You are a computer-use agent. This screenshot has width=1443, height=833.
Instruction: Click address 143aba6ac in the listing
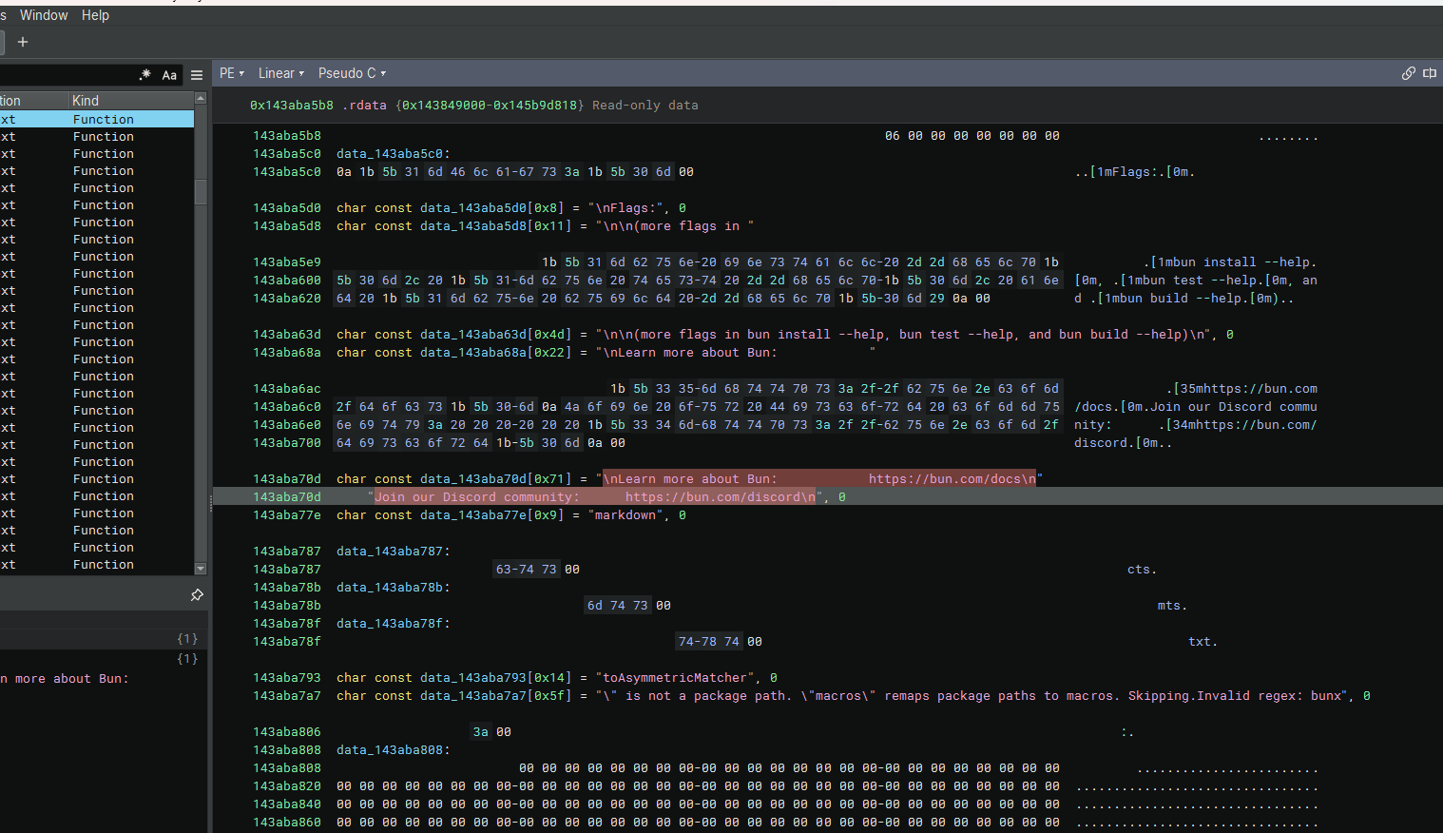(287, 389)
